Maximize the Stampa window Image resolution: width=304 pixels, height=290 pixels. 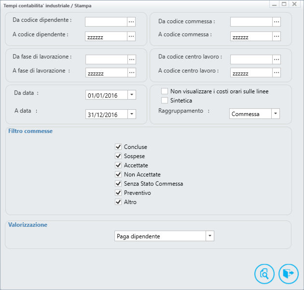[x=284, y=4]
